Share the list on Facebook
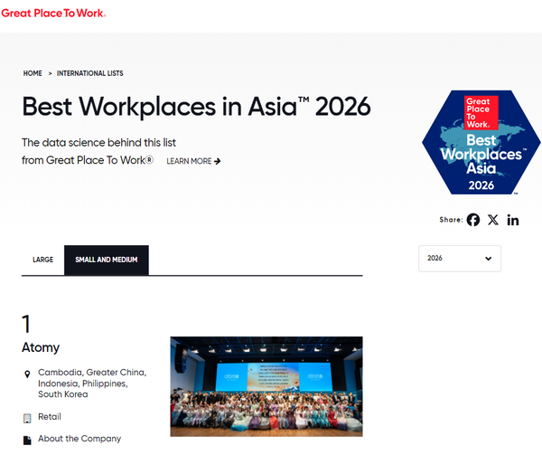The height and width of the screenshot is (464, 542). tap(472, 220)
